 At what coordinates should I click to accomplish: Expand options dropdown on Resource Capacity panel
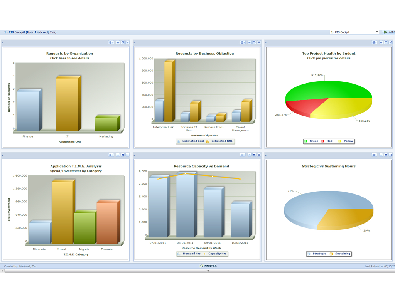(243, 155)
